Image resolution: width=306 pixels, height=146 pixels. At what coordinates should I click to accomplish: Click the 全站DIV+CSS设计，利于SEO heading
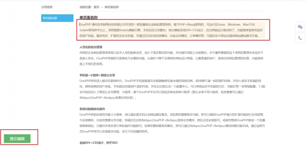(99, 143)
